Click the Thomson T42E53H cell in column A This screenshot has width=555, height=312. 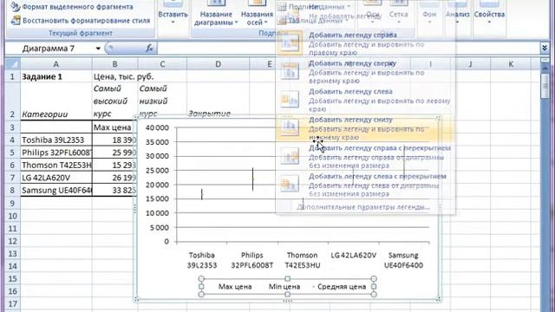coord(55,165)
